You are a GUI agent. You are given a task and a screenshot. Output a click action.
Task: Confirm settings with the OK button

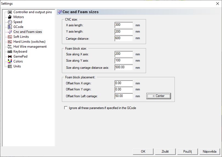pos(143,152)
